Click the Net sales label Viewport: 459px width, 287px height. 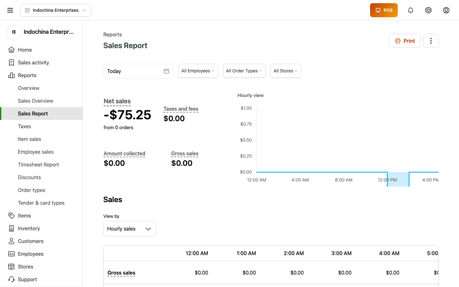[117, 101]
